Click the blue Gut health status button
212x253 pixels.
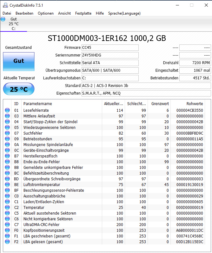19,62
